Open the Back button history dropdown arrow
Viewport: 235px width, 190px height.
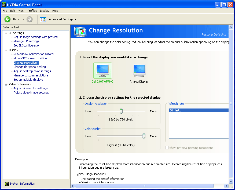(x=23, y=19)
